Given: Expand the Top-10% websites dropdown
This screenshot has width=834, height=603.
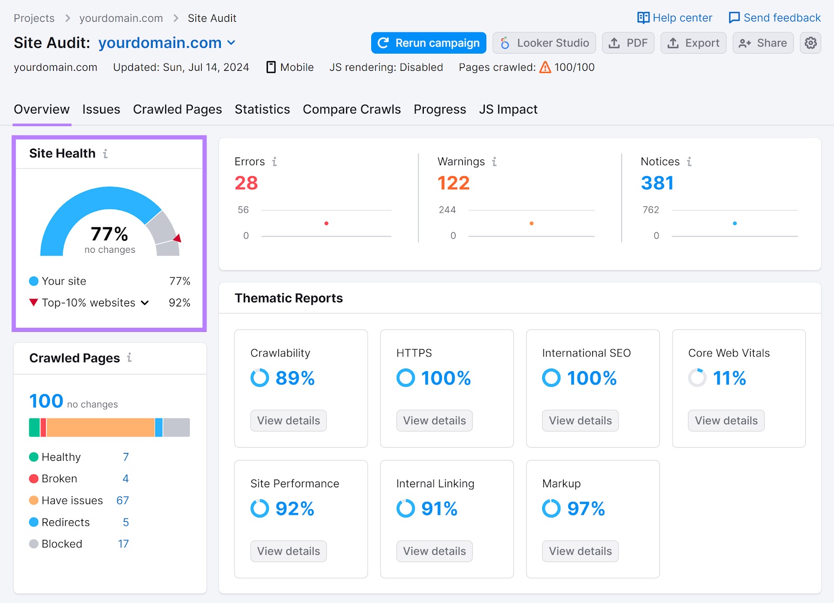Looking at the screenshot, I should pyautogui.click(x=144, y=303).
